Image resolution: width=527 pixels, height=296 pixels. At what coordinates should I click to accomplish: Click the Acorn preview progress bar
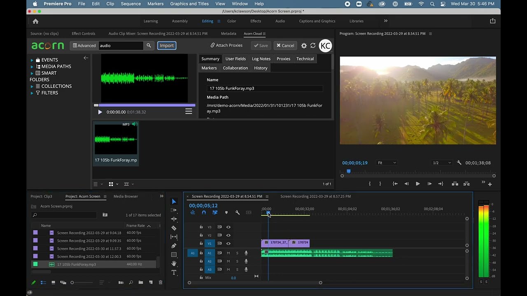coord(145,105)
